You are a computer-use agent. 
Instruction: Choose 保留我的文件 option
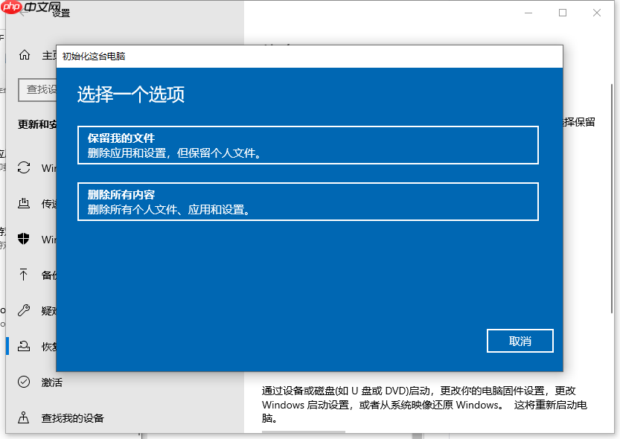coord(307,145)
